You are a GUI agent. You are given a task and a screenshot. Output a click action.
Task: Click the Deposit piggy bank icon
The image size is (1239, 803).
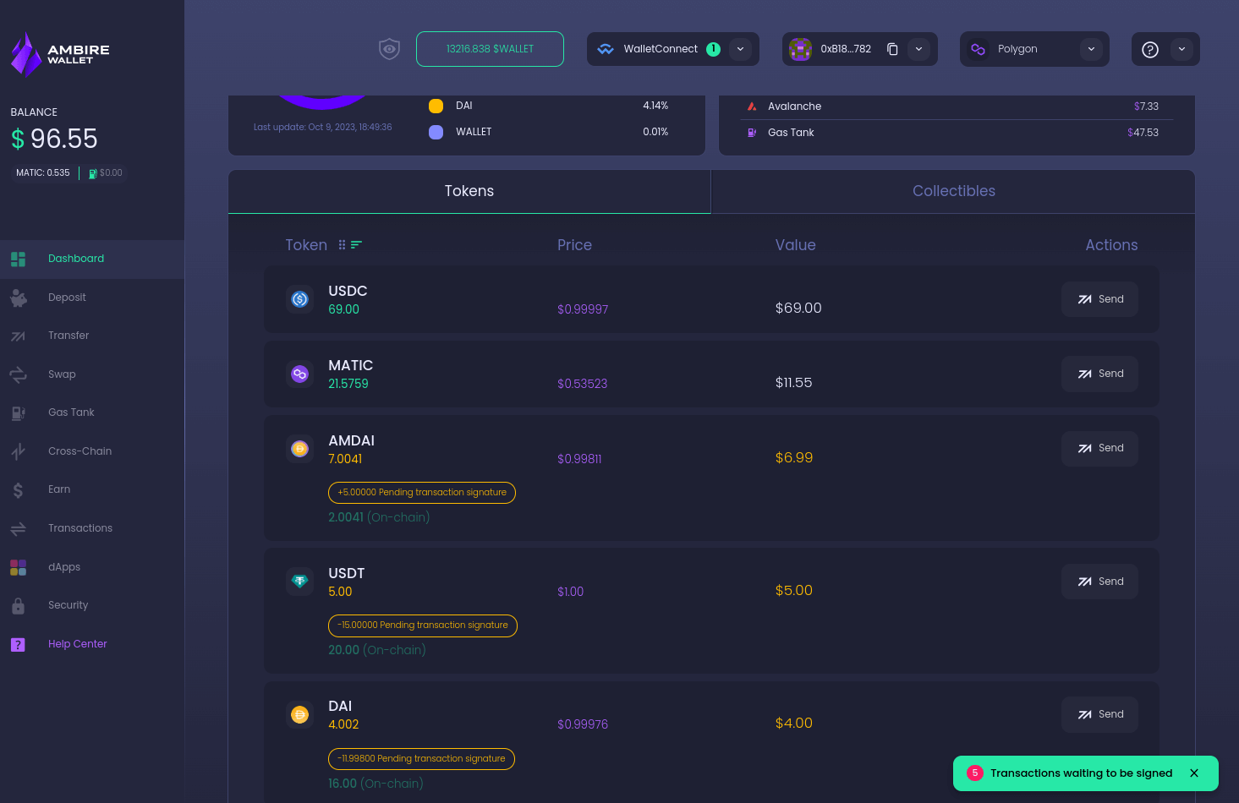(18, 298)
